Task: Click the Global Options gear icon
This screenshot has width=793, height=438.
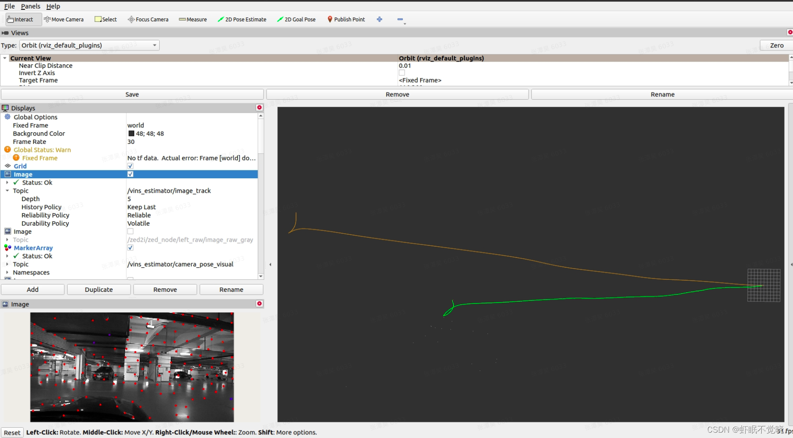Action: click(8, 117)
